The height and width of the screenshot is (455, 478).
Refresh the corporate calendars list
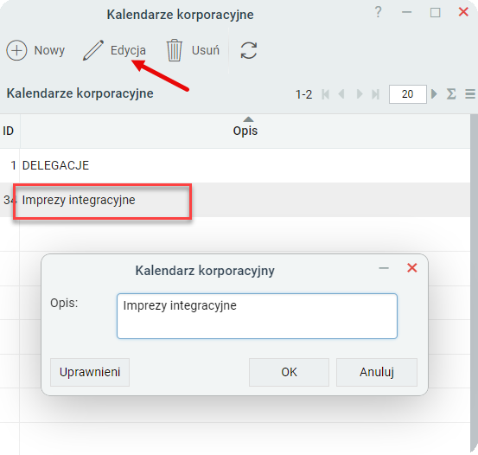(x=249, y=50)
